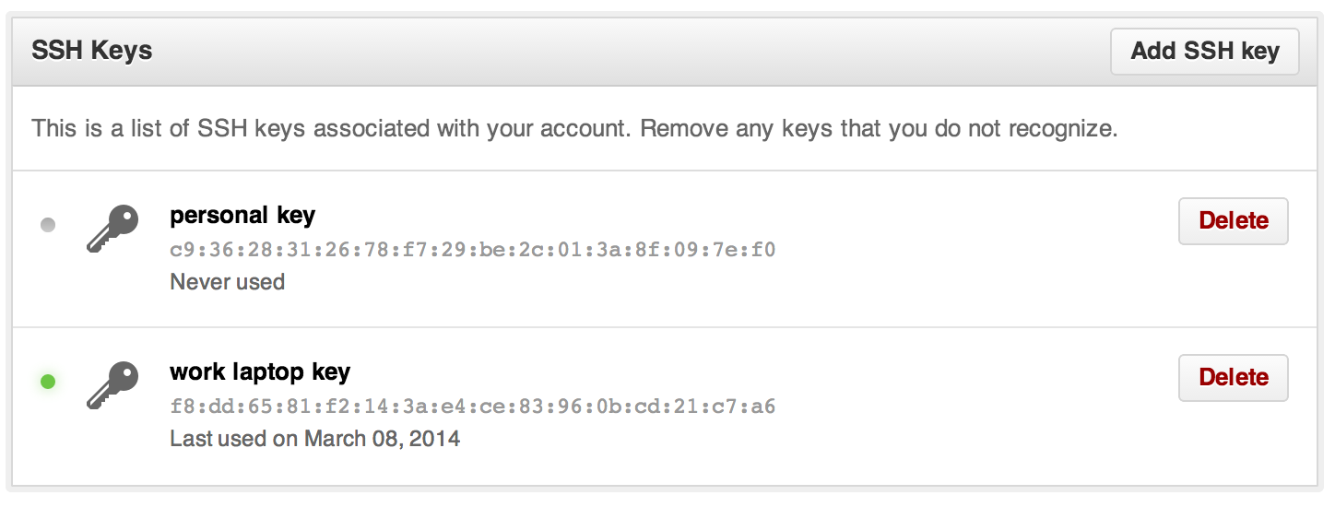Select the personal key title
The height and width of the screenshot is (507, 1335).
(242, 216)
